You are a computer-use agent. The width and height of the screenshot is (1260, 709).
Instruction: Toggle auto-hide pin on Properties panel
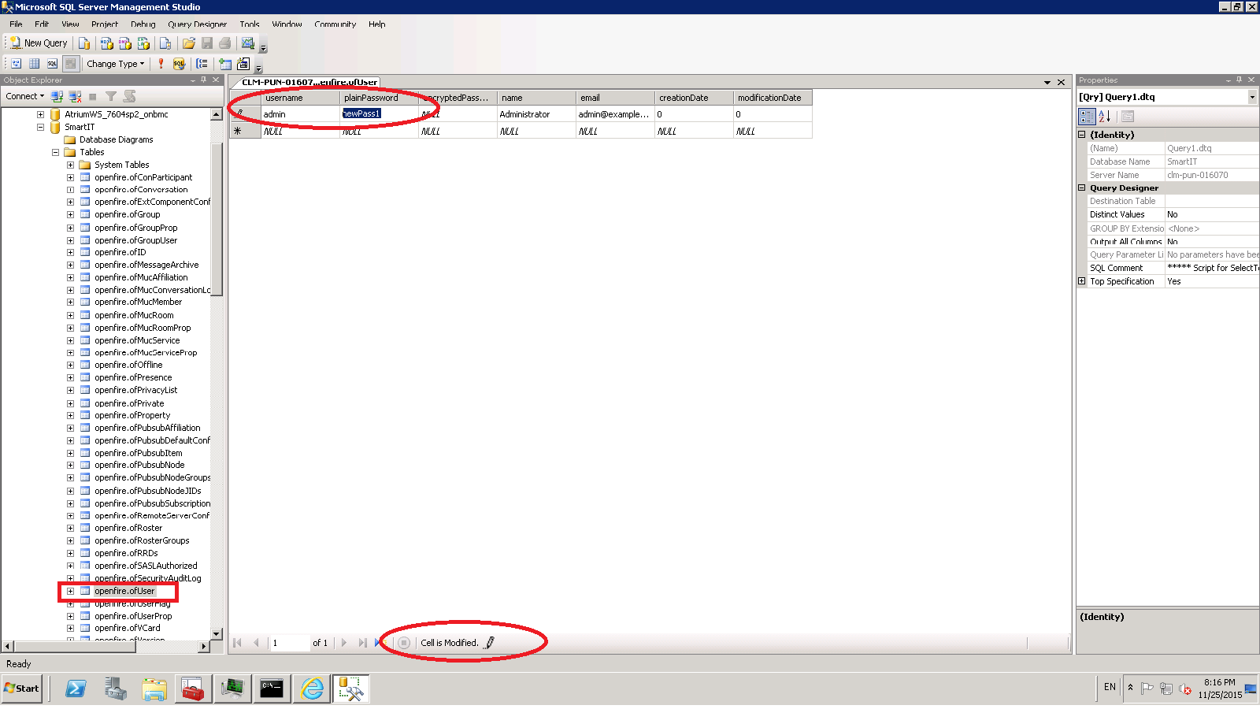tap(1240, 80)
